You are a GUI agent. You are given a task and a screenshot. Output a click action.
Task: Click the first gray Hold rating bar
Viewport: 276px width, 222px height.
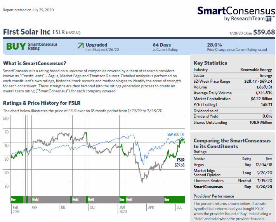51,199
